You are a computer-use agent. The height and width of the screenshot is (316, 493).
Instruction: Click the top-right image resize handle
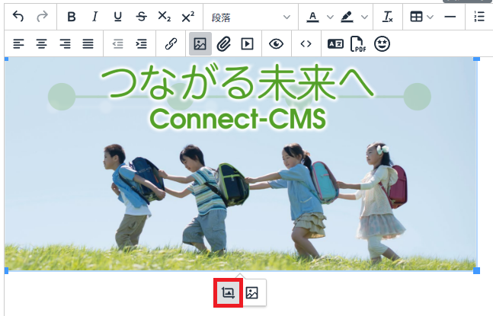click(477, 59)
